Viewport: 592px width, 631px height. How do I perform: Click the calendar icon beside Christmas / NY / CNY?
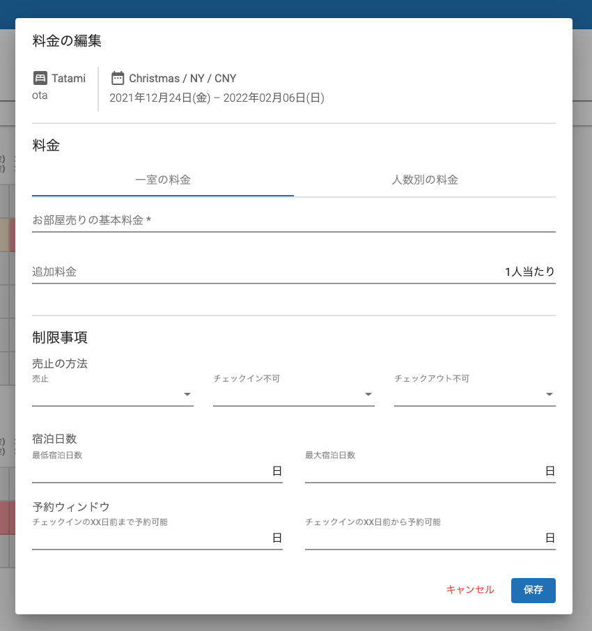[116, 78]
